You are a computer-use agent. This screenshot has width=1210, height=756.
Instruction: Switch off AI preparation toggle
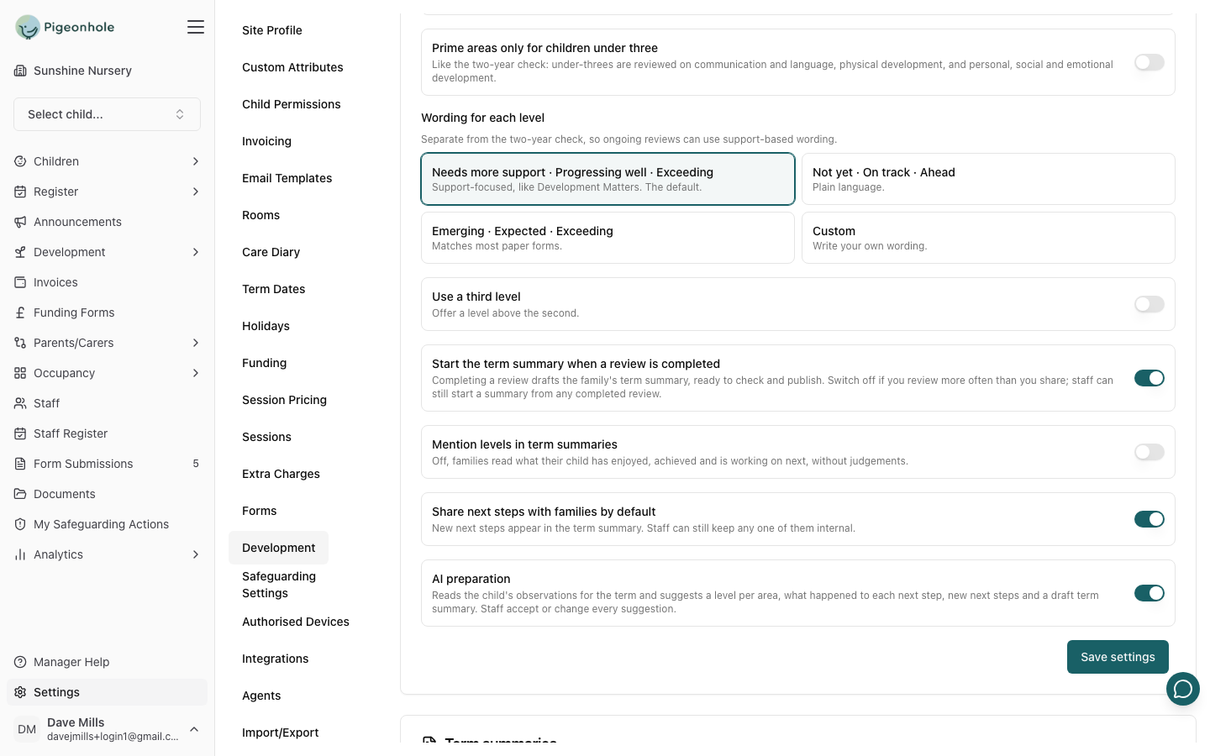pos(1149,593)
